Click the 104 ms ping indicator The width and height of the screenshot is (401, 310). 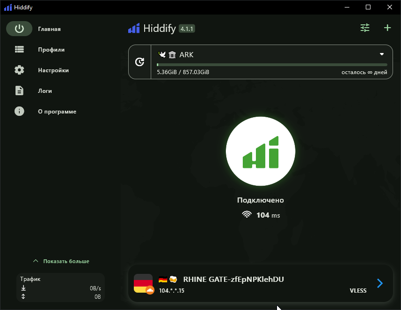tap(261, 215)
